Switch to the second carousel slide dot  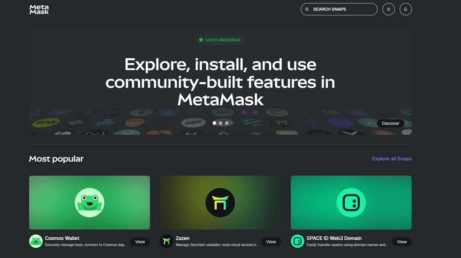pos(220,123)
